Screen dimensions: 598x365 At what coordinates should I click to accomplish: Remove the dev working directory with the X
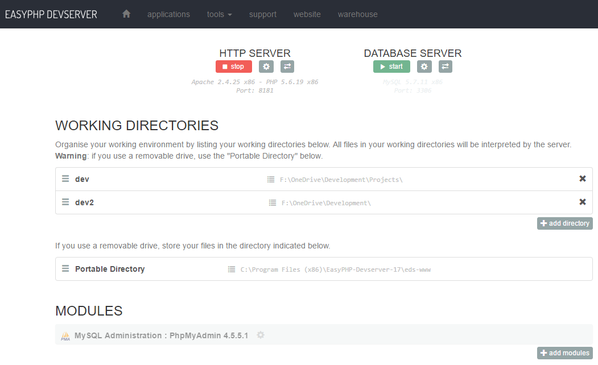tap(583, 179)
